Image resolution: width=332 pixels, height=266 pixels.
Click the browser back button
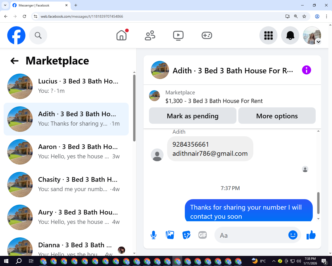click(x=6, y=16)
